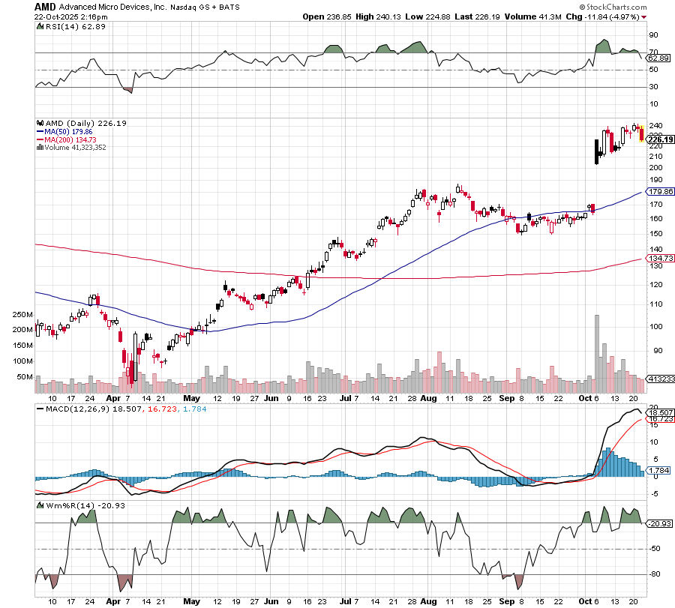Click the RSI(14) legend icon
675x608 pixels.
click(x=40, y=26)
